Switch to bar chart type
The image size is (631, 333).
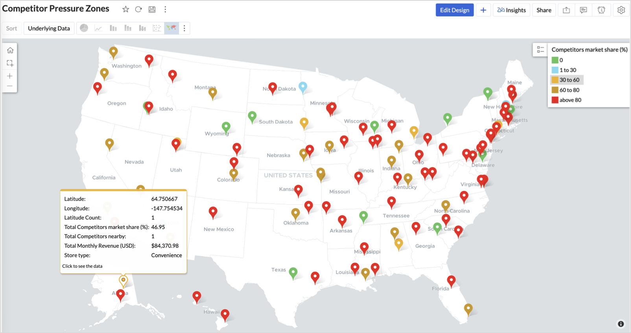[x=113, y=28]
